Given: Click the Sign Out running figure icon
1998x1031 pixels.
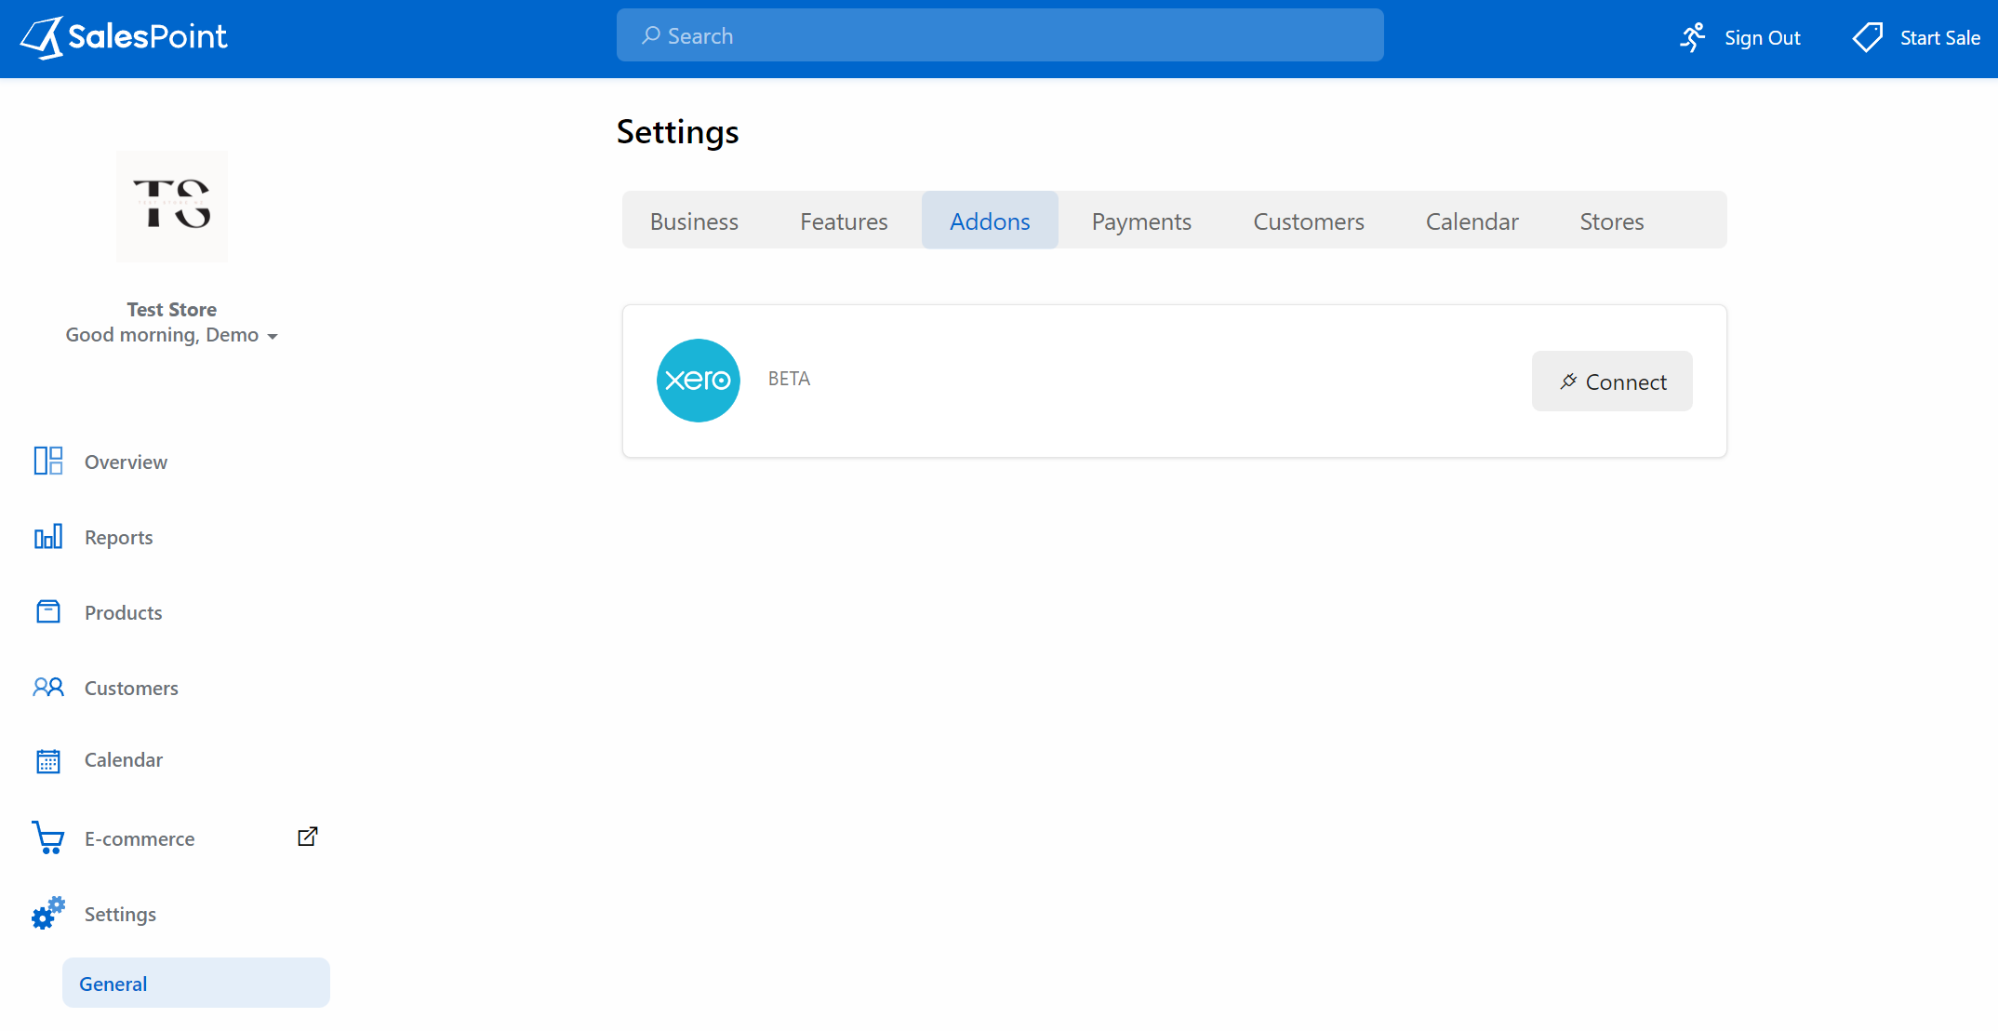Looking at the screenshot, I should coord(1692,37).
